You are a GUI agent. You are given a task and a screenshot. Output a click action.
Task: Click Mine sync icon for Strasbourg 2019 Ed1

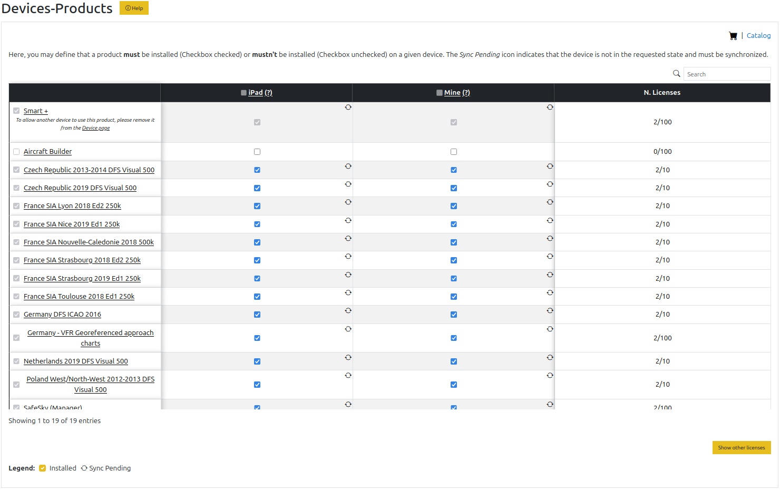550,275
